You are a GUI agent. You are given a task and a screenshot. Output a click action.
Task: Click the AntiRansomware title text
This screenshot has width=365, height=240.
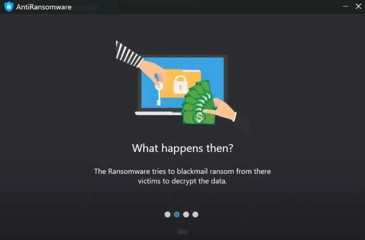44,7
